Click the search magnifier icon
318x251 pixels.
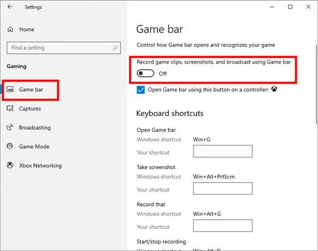[115, 48]
